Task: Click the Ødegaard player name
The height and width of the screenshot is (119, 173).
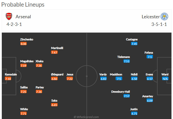Action: click(57, 75)
